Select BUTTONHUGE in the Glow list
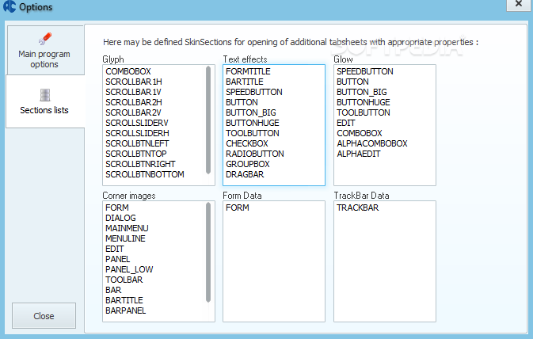533x339 pixels. 363,102
